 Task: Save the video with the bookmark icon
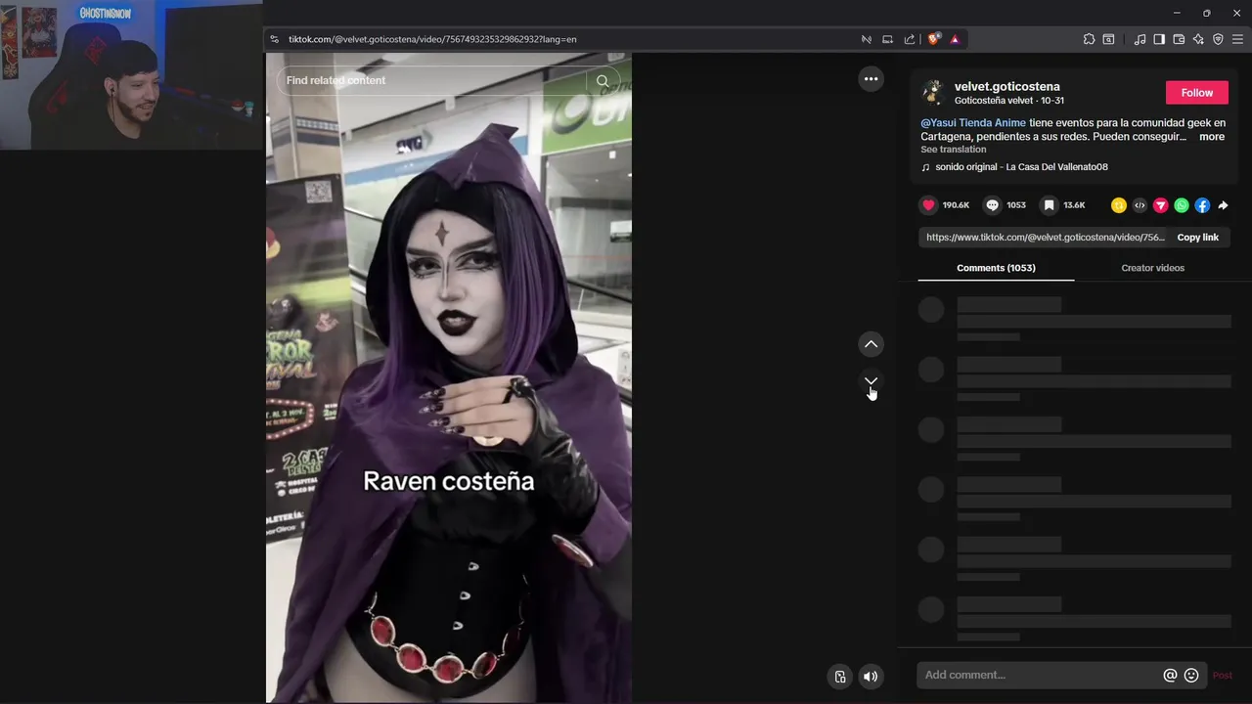[x=1049, y=205]
